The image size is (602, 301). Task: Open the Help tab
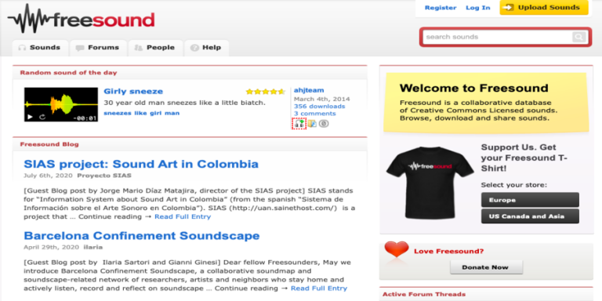tap(207, 48)
